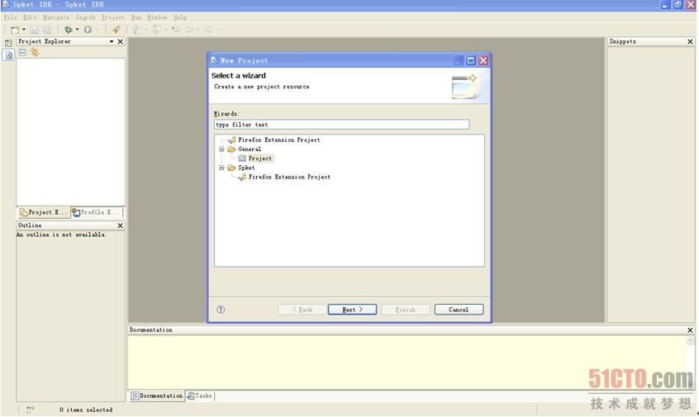Open the Forward history dropdown arrow
The image size is (699, 417).
[x=217, y=30]
